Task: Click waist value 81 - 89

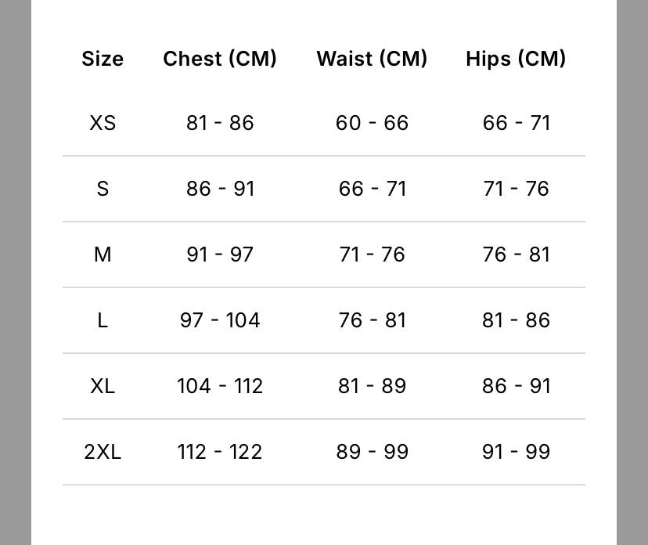Action: click(372, 386)
